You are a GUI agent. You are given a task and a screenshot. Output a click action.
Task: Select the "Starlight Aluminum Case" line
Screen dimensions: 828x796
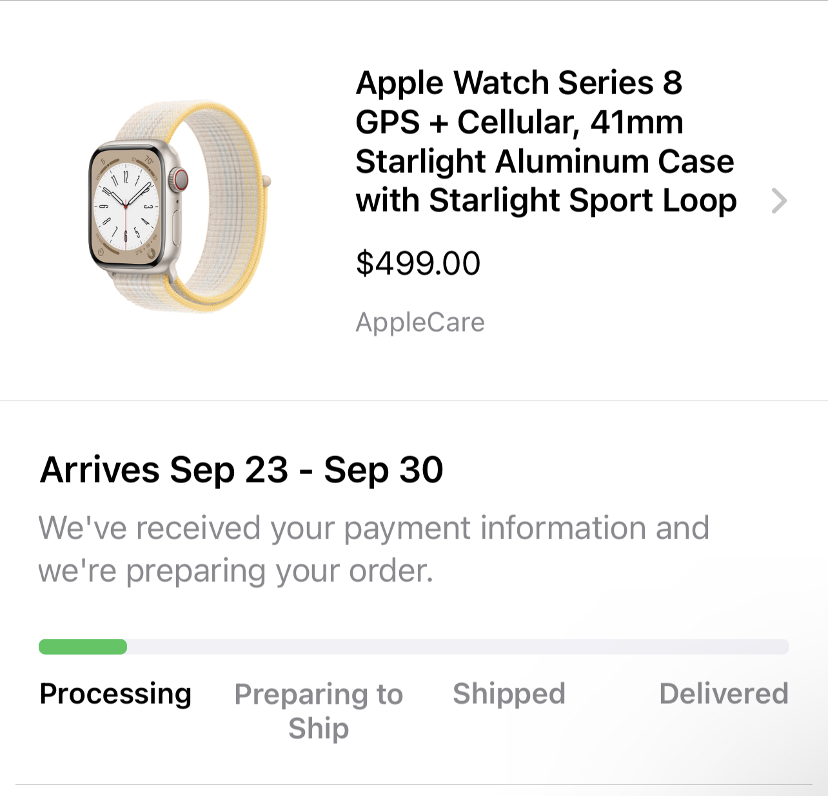544,161
